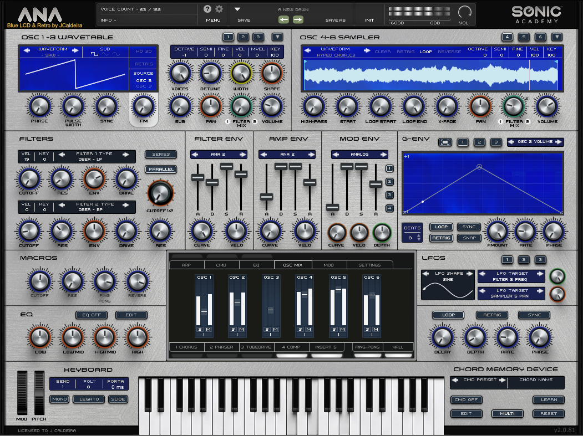This screenshot has width=583, height=436.
Task: Mute OSC 2 in the mixer
Action: (x=242, y=330)
